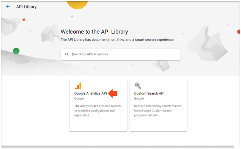Click the API Library subtitle text
This screenshot has height=149, width=241.
click(x=117, y=40)
